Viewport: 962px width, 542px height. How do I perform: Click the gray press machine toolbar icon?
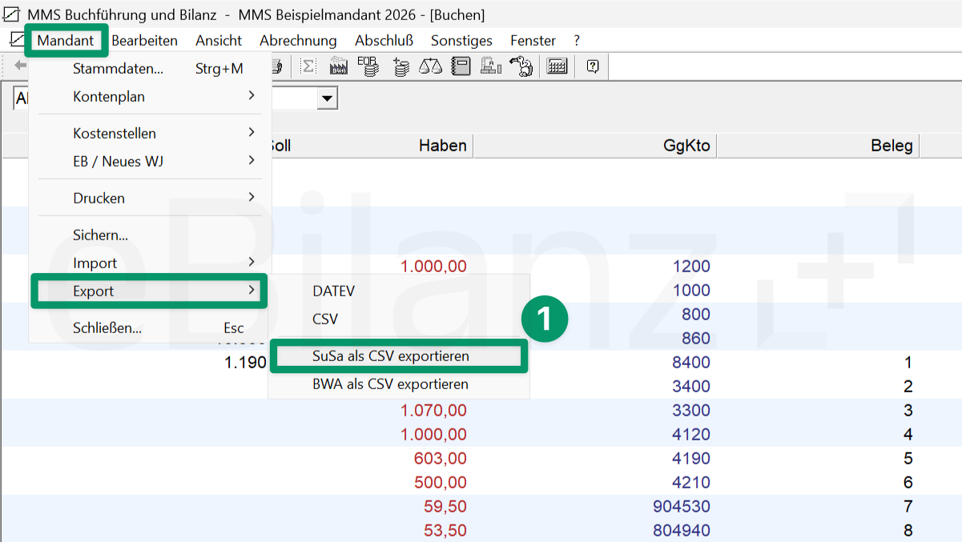(x=491, y=66)
